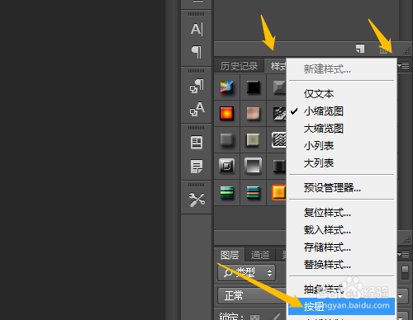Apply the silver gradient framed style
The image size is (413, 320).
[x=253, y=166]
